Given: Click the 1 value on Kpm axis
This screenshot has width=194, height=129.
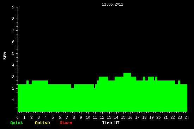Looking at the screenshot, I should click(x=13, y=100).
